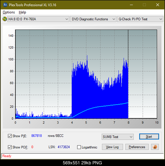Open the Options menu
The image size is (165, 166).
tap(9, 12)
